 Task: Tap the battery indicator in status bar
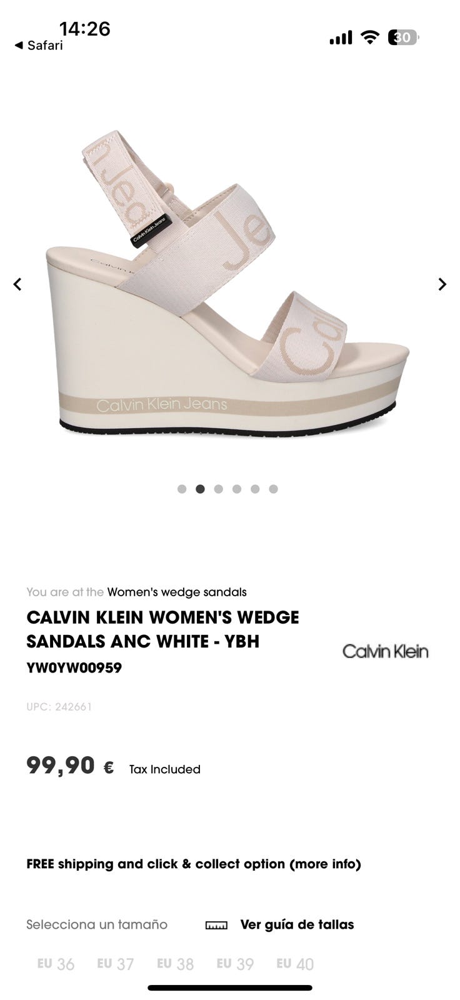coord(403,37)
